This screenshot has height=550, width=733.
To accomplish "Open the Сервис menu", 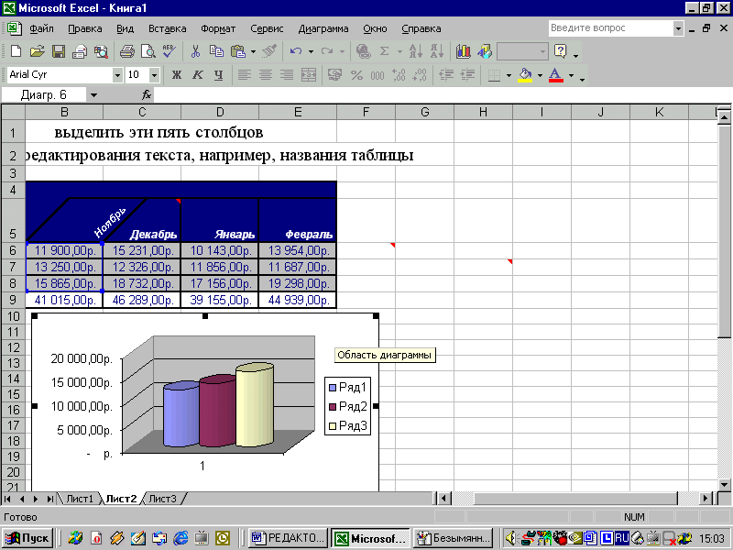I will pyautogui.click(x=267, y=28).
